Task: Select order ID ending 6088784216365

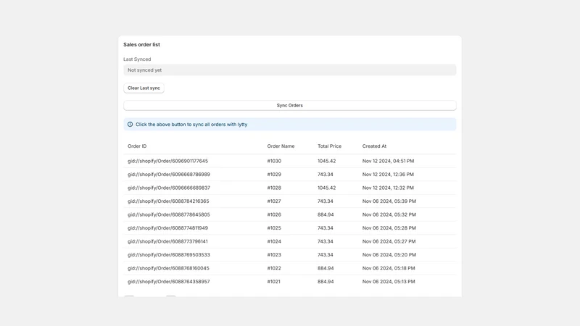Action: click(168, 201)
